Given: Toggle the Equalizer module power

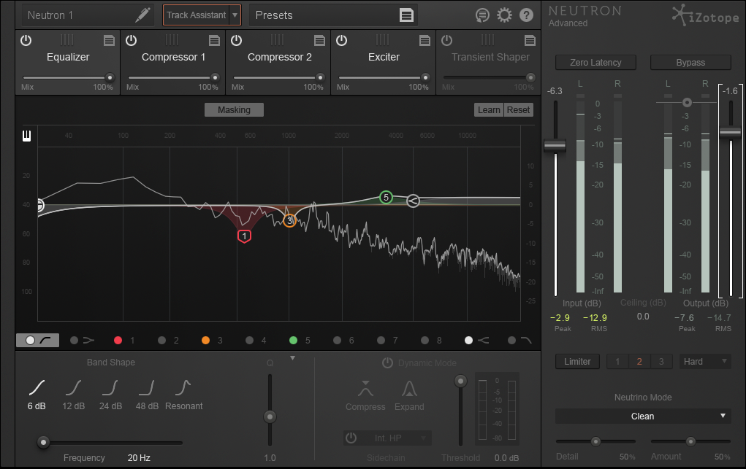Looking at the screenshot, I should coord(26,40).
